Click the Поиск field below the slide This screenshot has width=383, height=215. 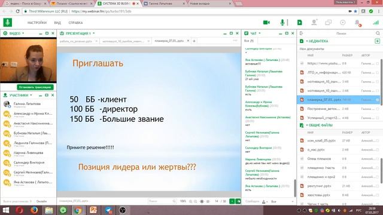162,201
